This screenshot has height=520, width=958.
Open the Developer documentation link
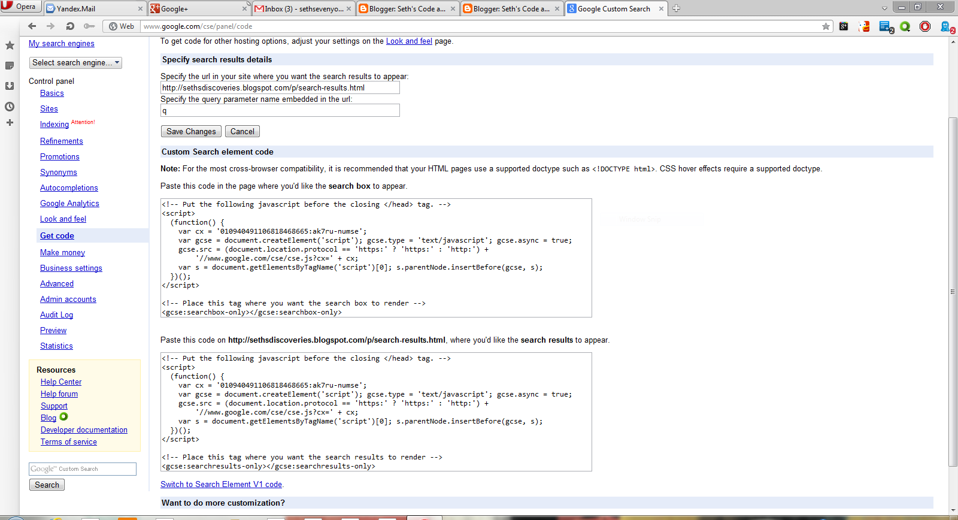click(84, 430)
